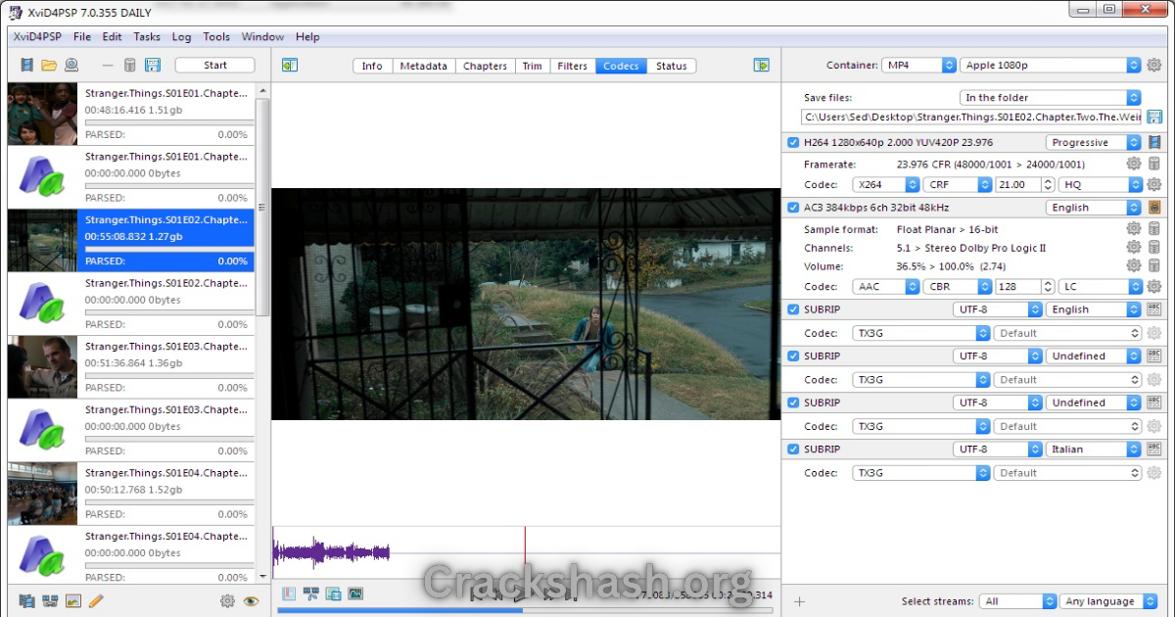Screen dimensions: 1175x617
Task: Click the picture icon in bottom-left toolbar
Action: [72, 601]
